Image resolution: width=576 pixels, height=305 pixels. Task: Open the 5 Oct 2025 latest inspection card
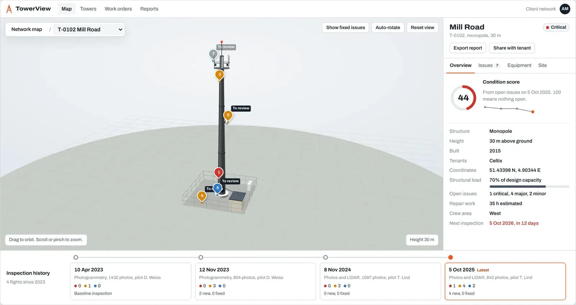(x=505, y=281)
